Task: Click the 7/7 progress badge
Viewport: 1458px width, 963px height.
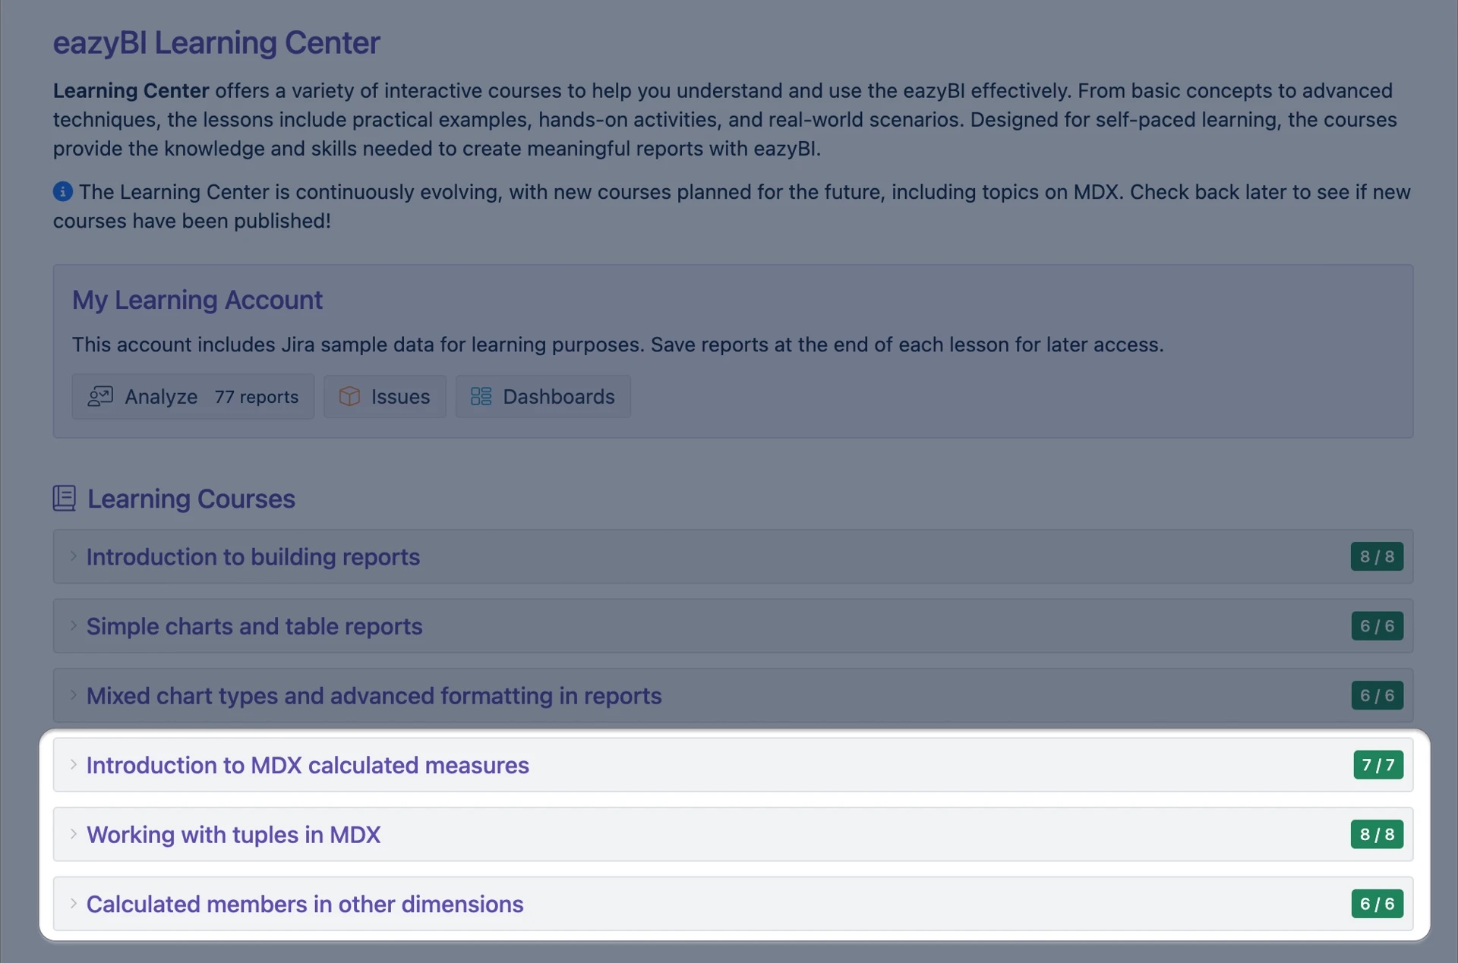Action: 1378,765
